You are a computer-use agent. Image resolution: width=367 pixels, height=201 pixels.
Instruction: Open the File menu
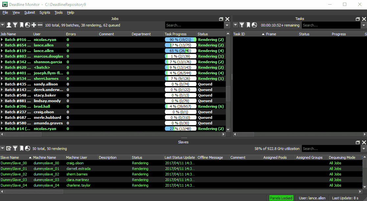[5, 12]
